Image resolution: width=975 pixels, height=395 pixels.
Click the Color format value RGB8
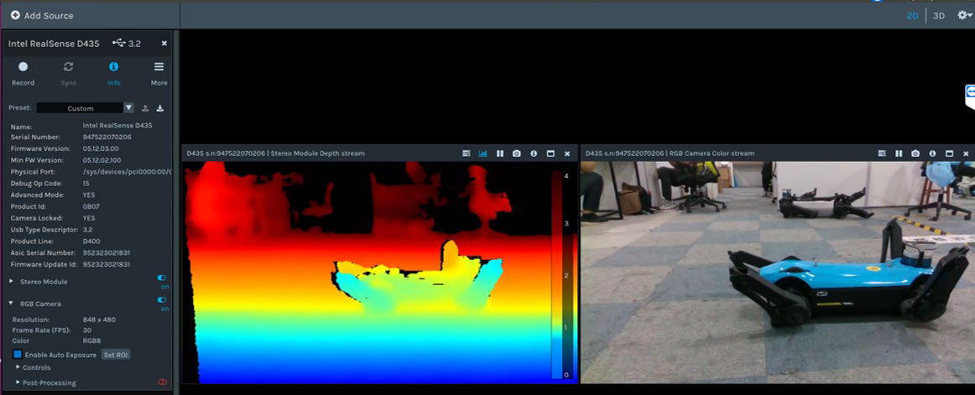point(91,341)
